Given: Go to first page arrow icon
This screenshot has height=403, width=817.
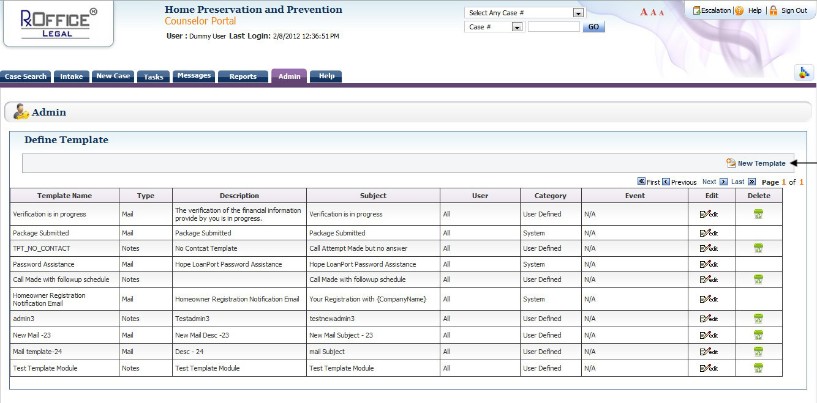Looking at the screenshot, I should tap(641, 182).
